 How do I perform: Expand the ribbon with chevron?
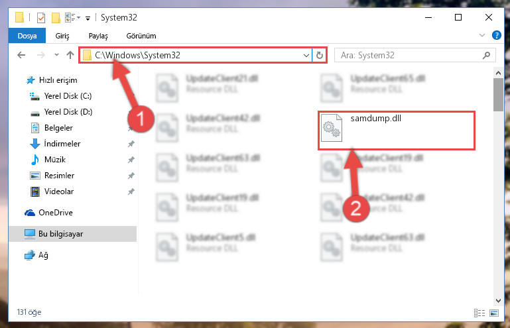481,35
